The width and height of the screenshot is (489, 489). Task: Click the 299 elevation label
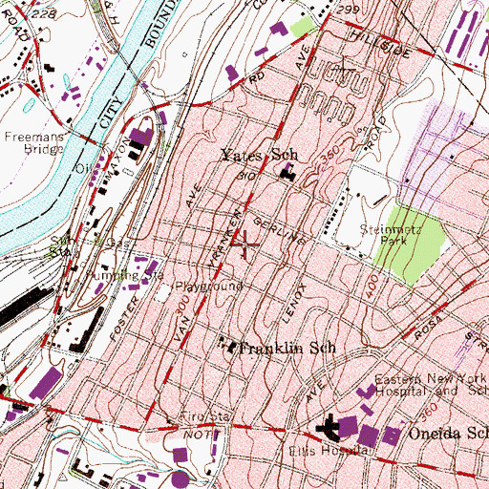tap(348, 10)
